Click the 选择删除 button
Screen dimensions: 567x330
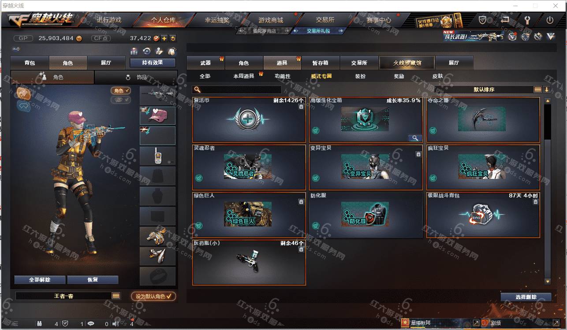pos(526,297)
